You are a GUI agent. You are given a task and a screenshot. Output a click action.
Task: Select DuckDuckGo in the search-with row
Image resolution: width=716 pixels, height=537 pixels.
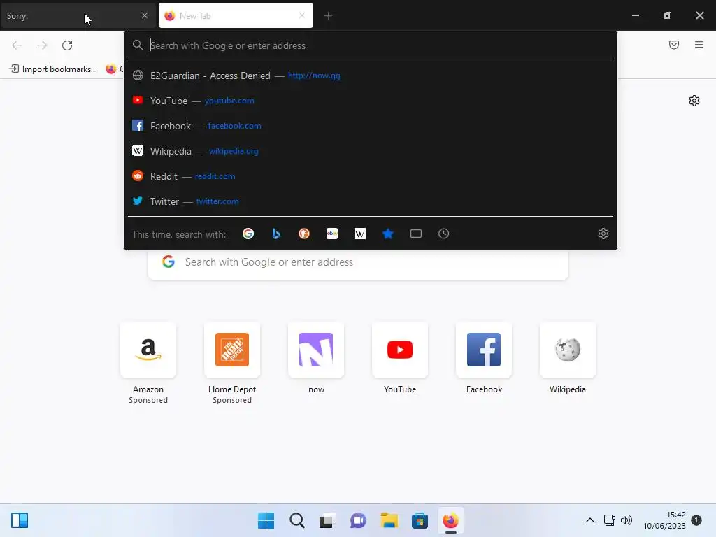click(x=304, y=234)
